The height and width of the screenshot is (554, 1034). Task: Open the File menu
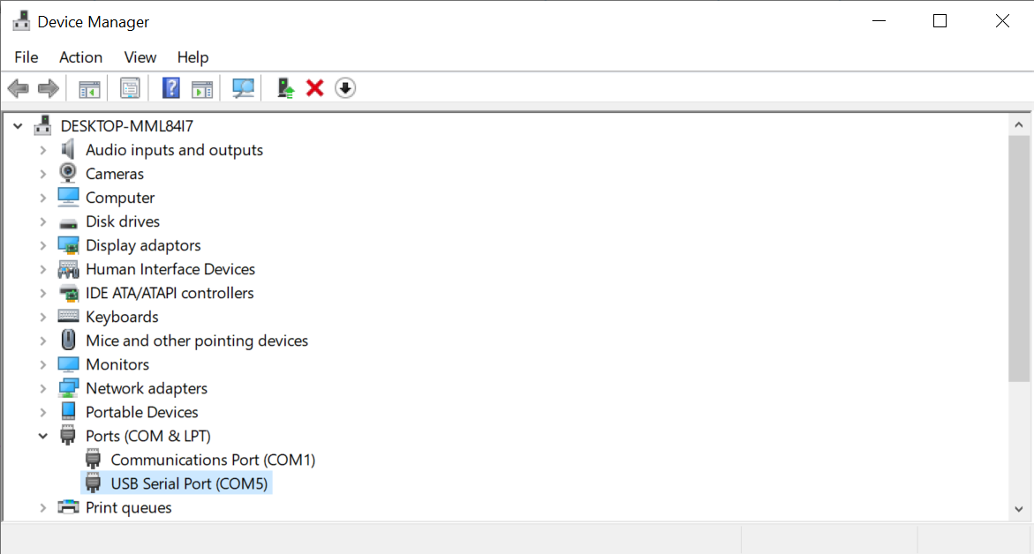(x=26, y=57)
